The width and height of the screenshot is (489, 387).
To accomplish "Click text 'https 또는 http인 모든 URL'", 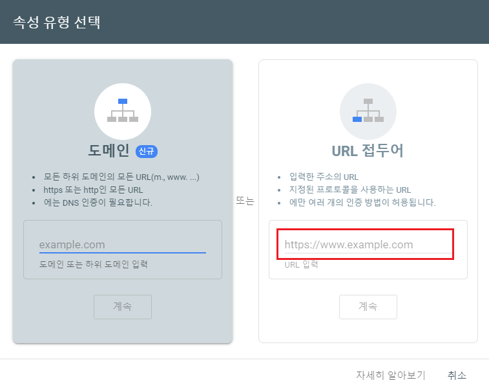I will [93, 190].
